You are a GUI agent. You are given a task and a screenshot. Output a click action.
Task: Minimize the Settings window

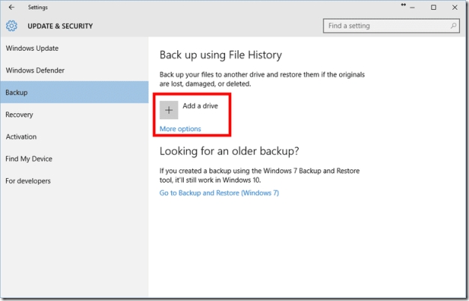[413, 7]
